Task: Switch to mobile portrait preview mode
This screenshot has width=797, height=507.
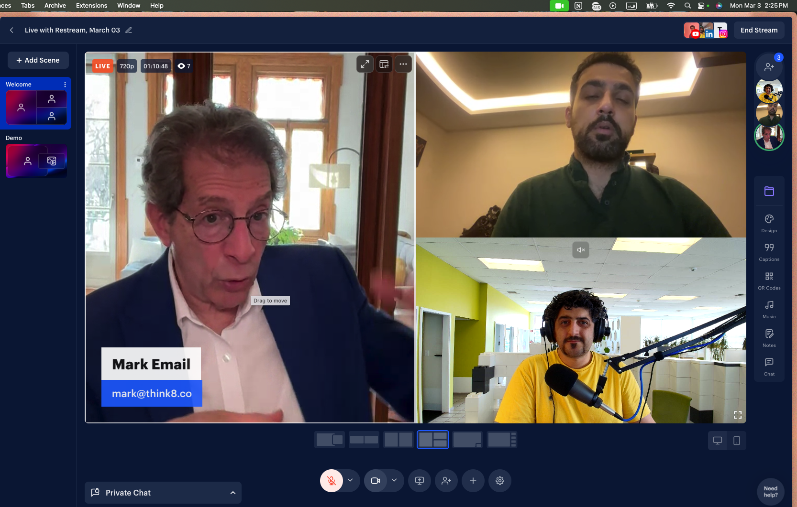Action: [x=737, y=441]
